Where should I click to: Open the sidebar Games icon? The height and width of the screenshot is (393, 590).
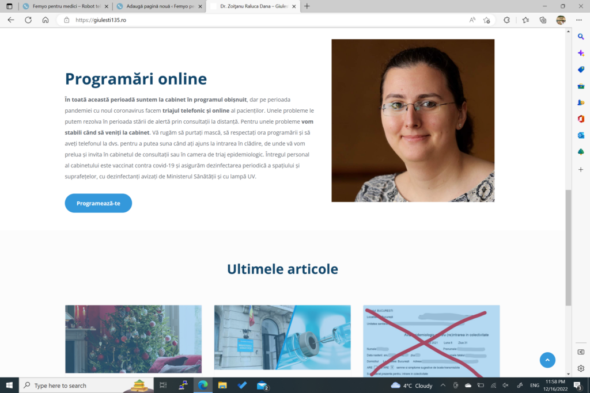click(581, 102)
